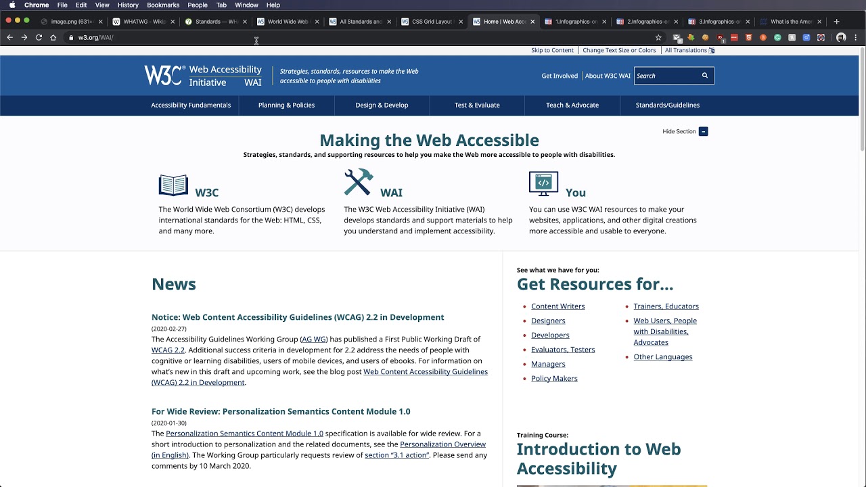The image size is (866, 487).
Task: Click the Get Involved link
Action: click(560, 76)
